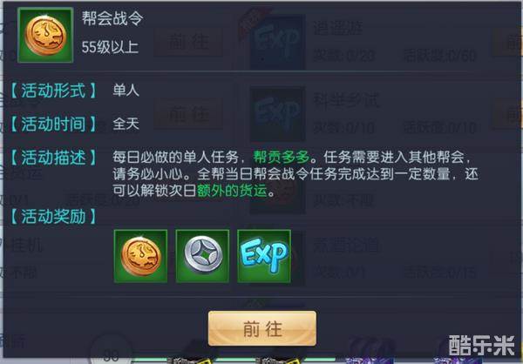Select the 活动奖励 section label
Image resolution: width=523 pixels, height=364 pixels.
[x=53, y=216]
